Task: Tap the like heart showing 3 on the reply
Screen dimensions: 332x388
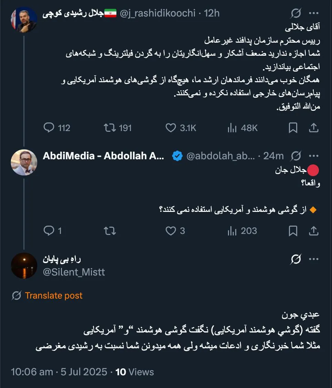Action: click(x=171, y=231)
